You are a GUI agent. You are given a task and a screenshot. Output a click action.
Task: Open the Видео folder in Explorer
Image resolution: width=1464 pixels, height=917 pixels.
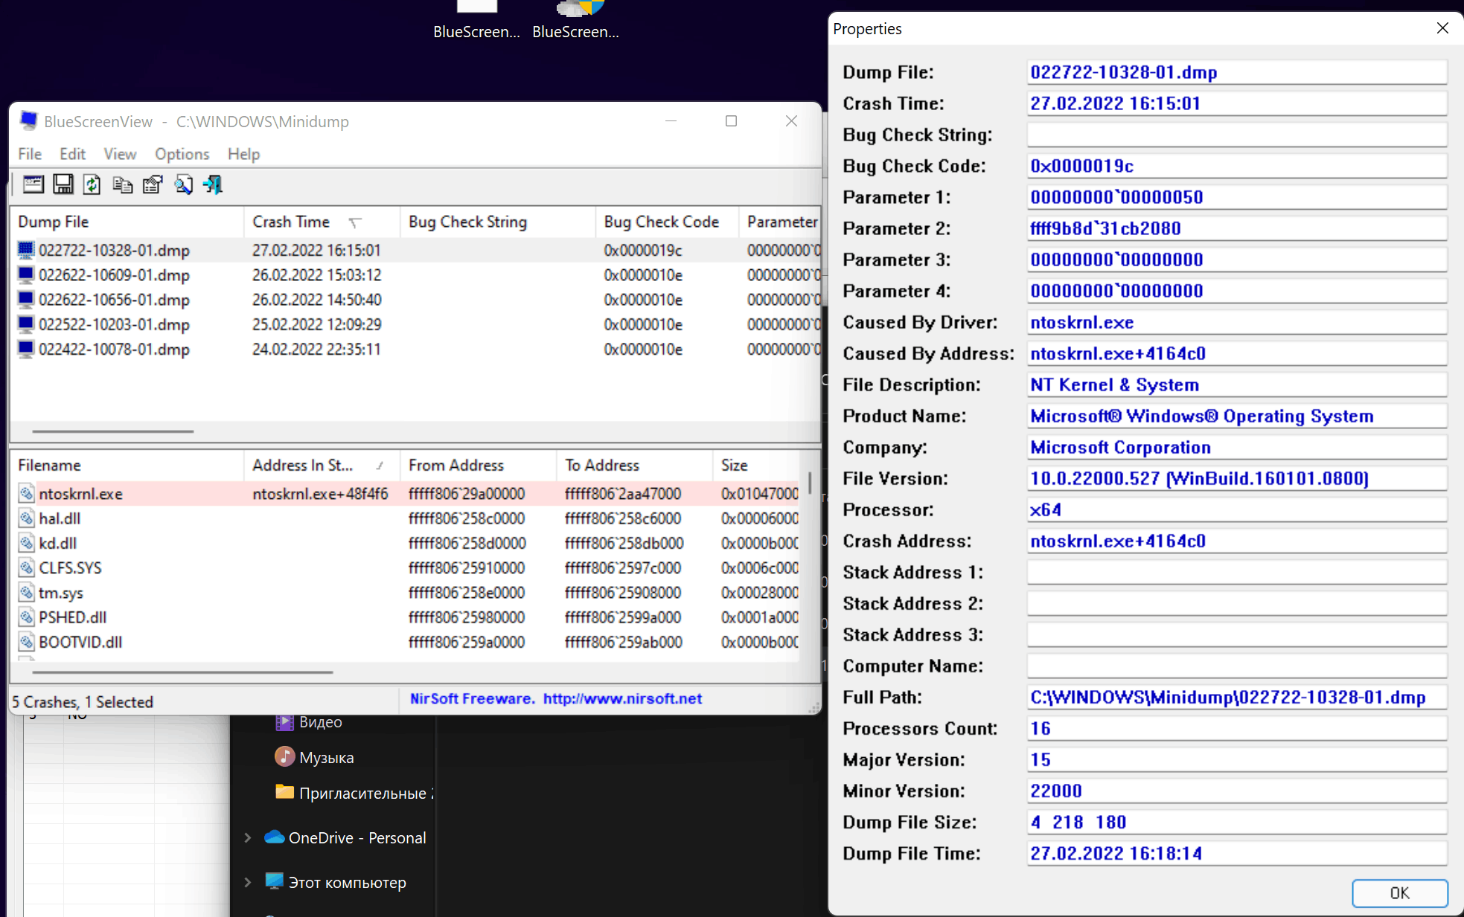309,721
